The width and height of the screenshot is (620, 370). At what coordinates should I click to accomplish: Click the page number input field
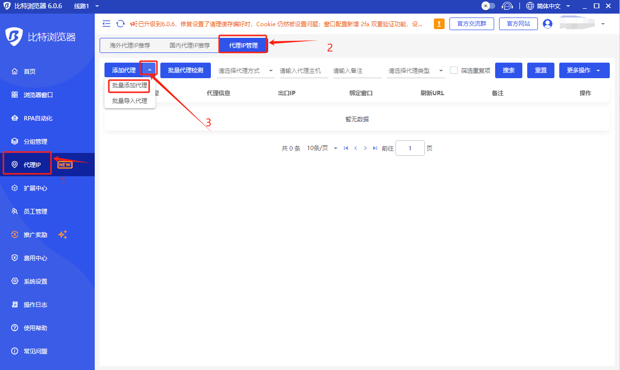[410, 148]
